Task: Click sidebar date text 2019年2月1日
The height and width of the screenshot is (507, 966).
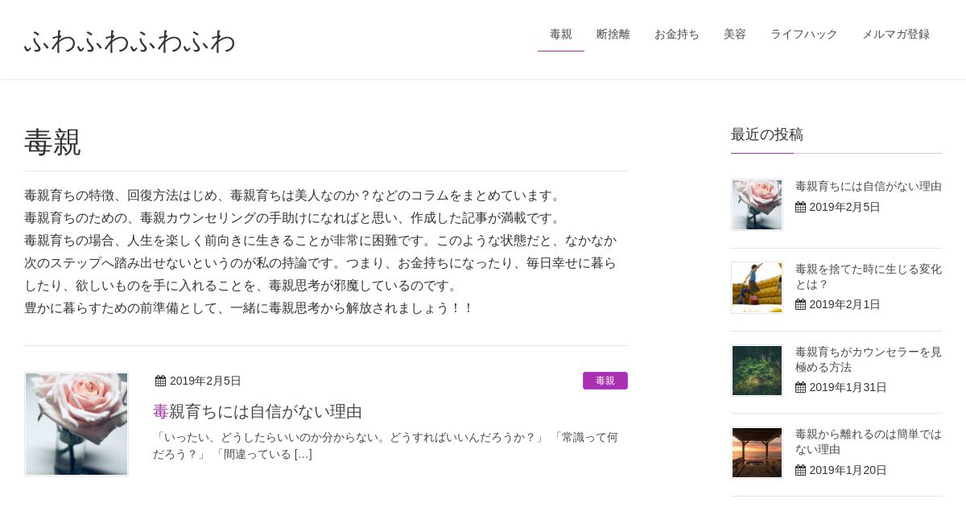Action: 844,304
